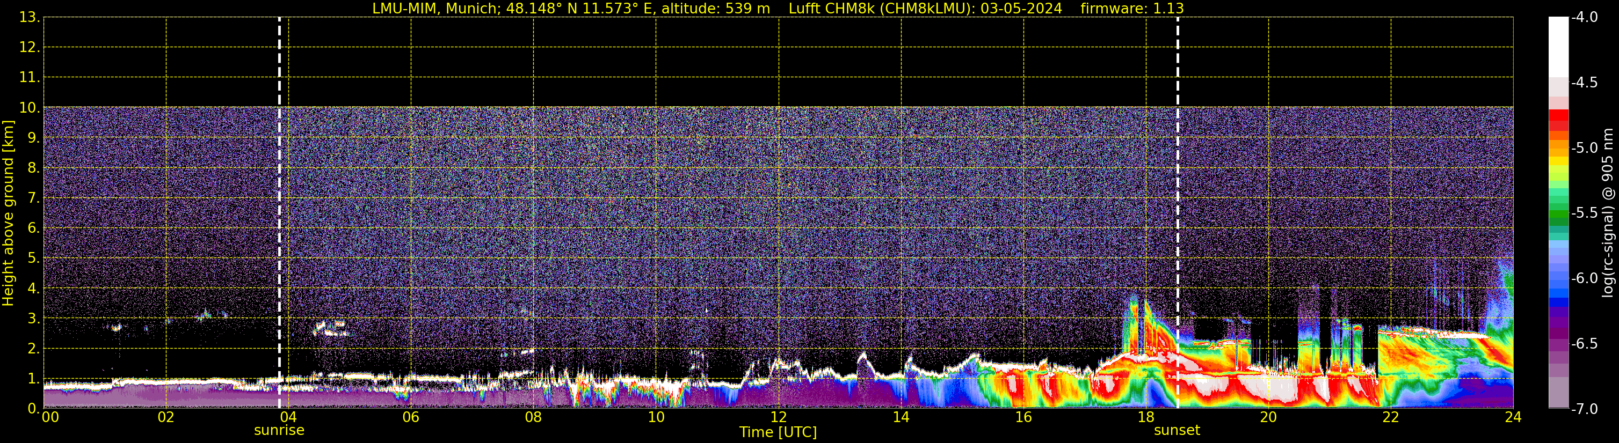
Task: Click the dashed sunrise marker line
Action: tap(279, 213)
